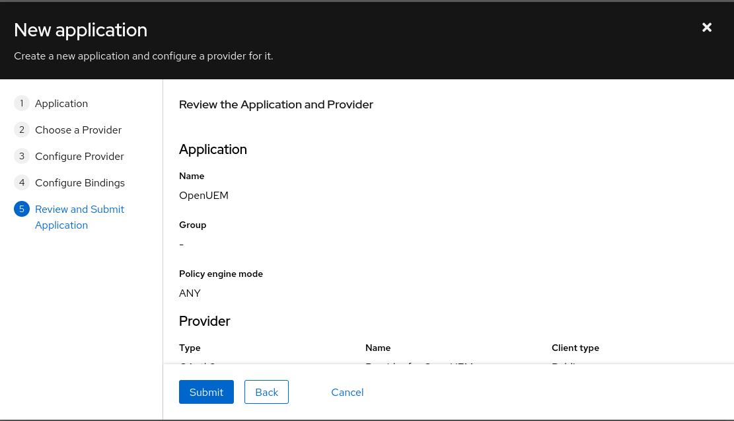Screen dimensions: 734x421
Task: Navigate to the Configure Bindings step
Action: pyautogui.click(x=80, y=183)
